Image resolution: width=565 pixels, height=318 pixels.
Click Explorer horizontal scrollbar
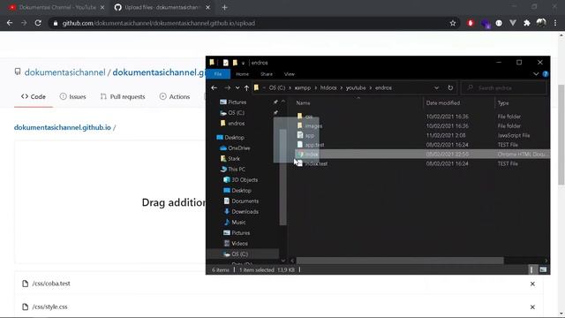pyautogui.click(x=400, y=261)
